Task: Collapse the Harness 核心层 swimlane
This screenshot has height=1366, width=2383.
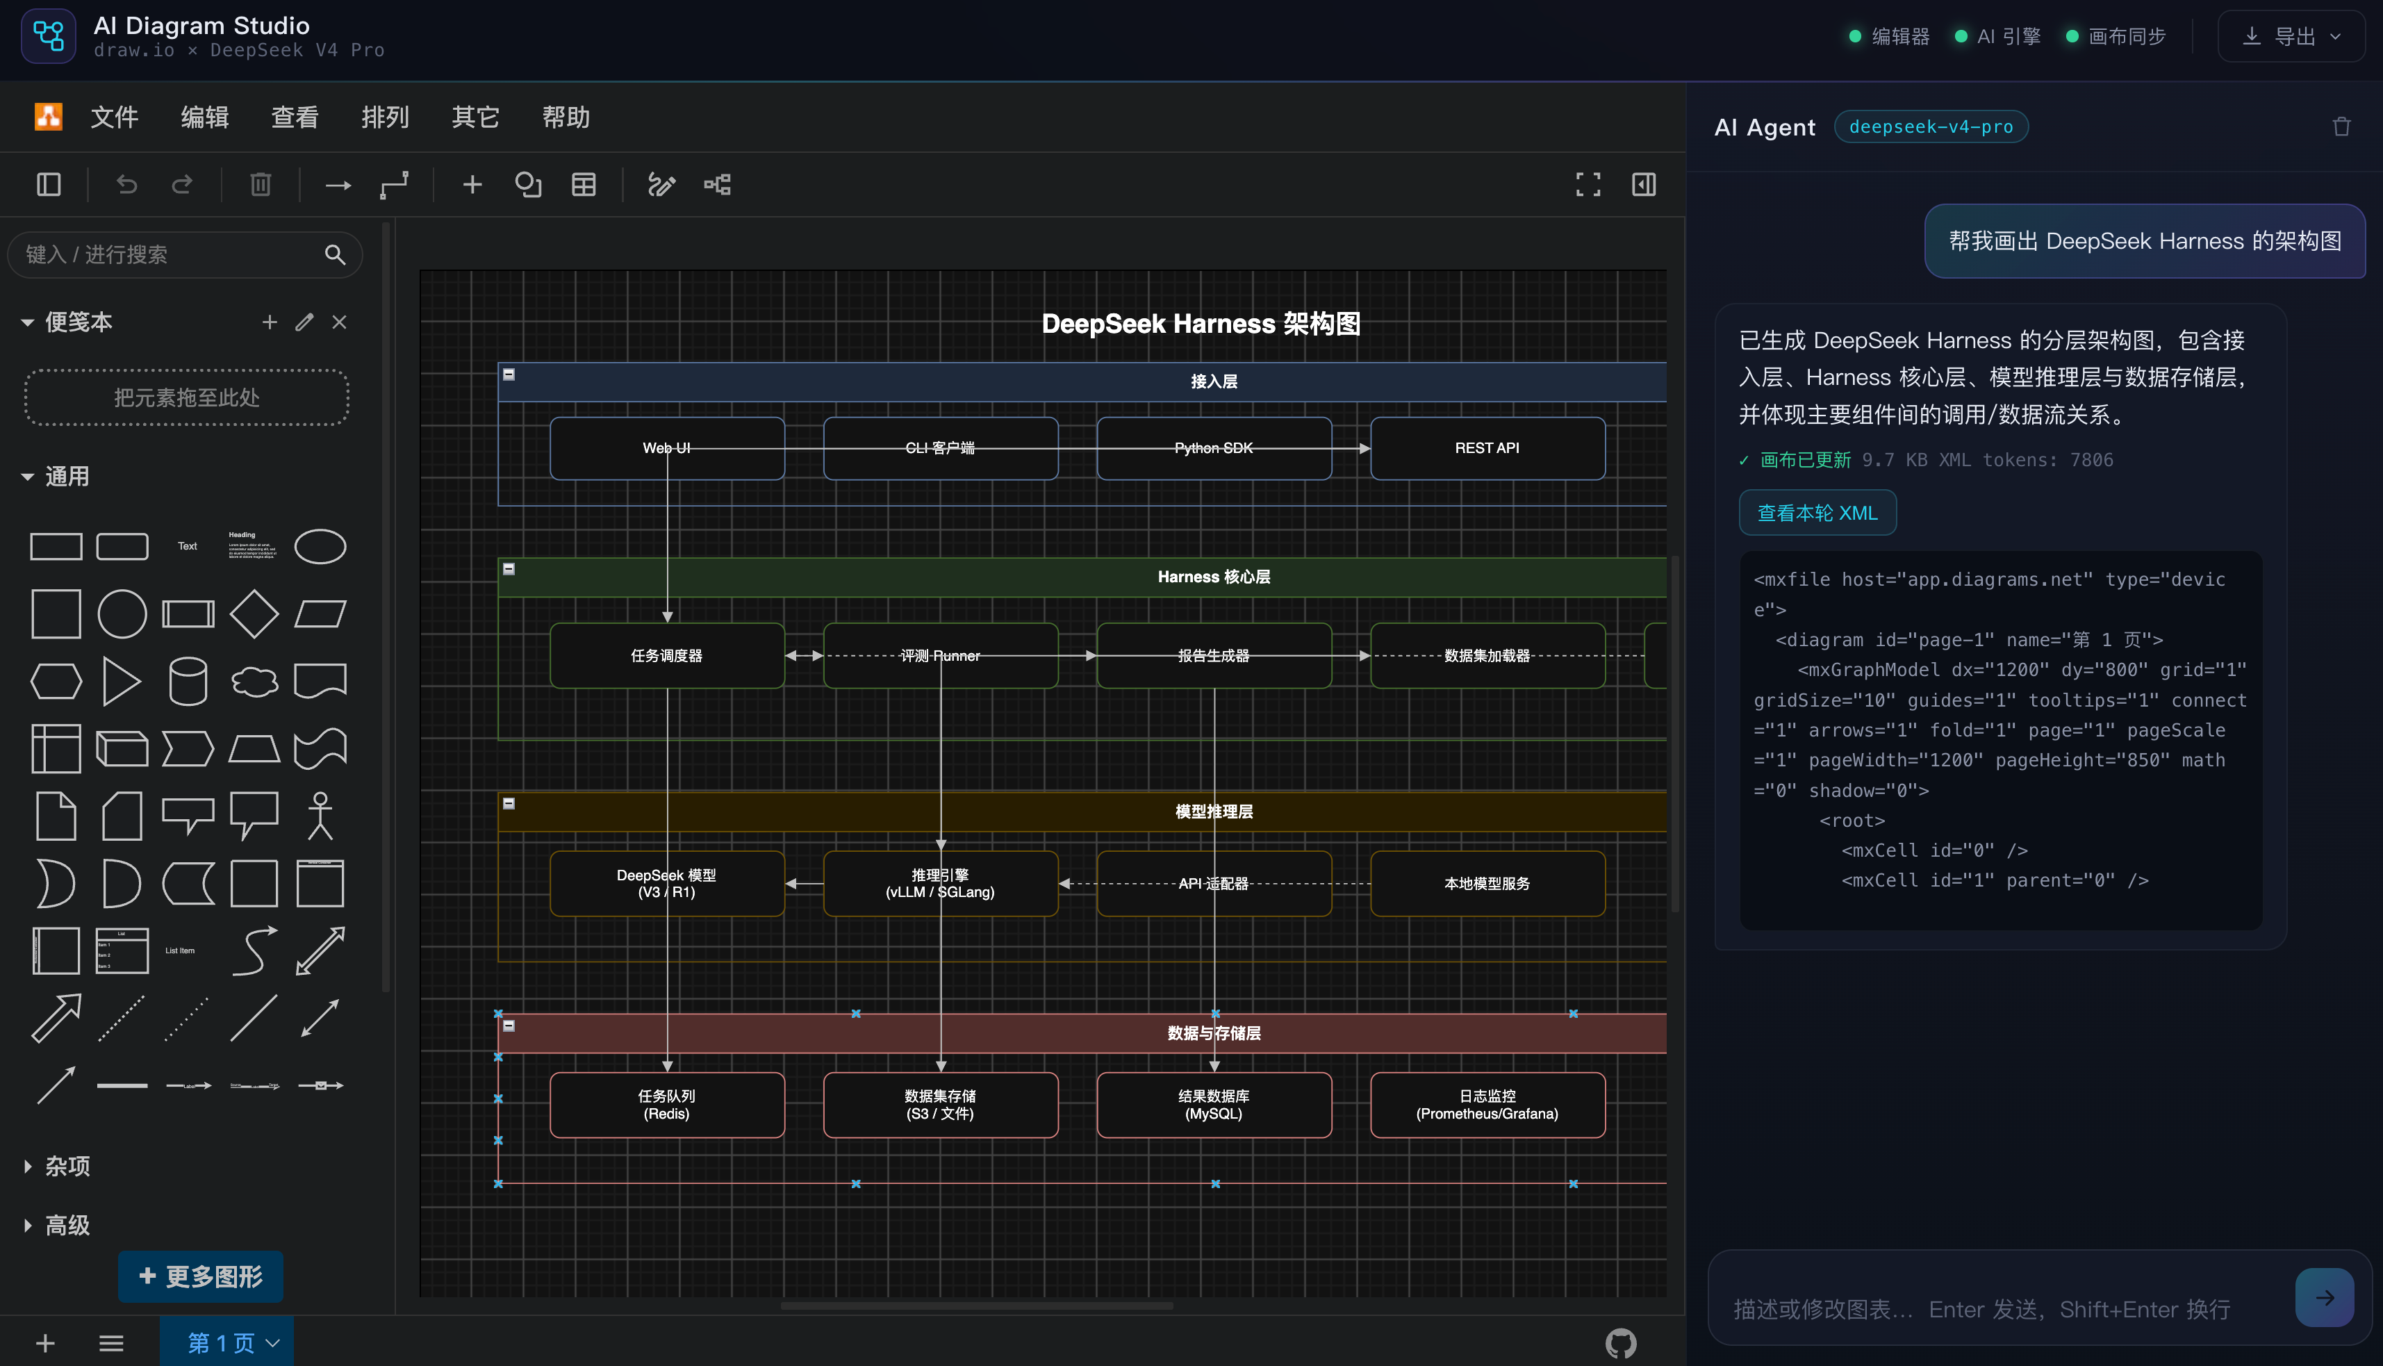Action: [509, 568]
